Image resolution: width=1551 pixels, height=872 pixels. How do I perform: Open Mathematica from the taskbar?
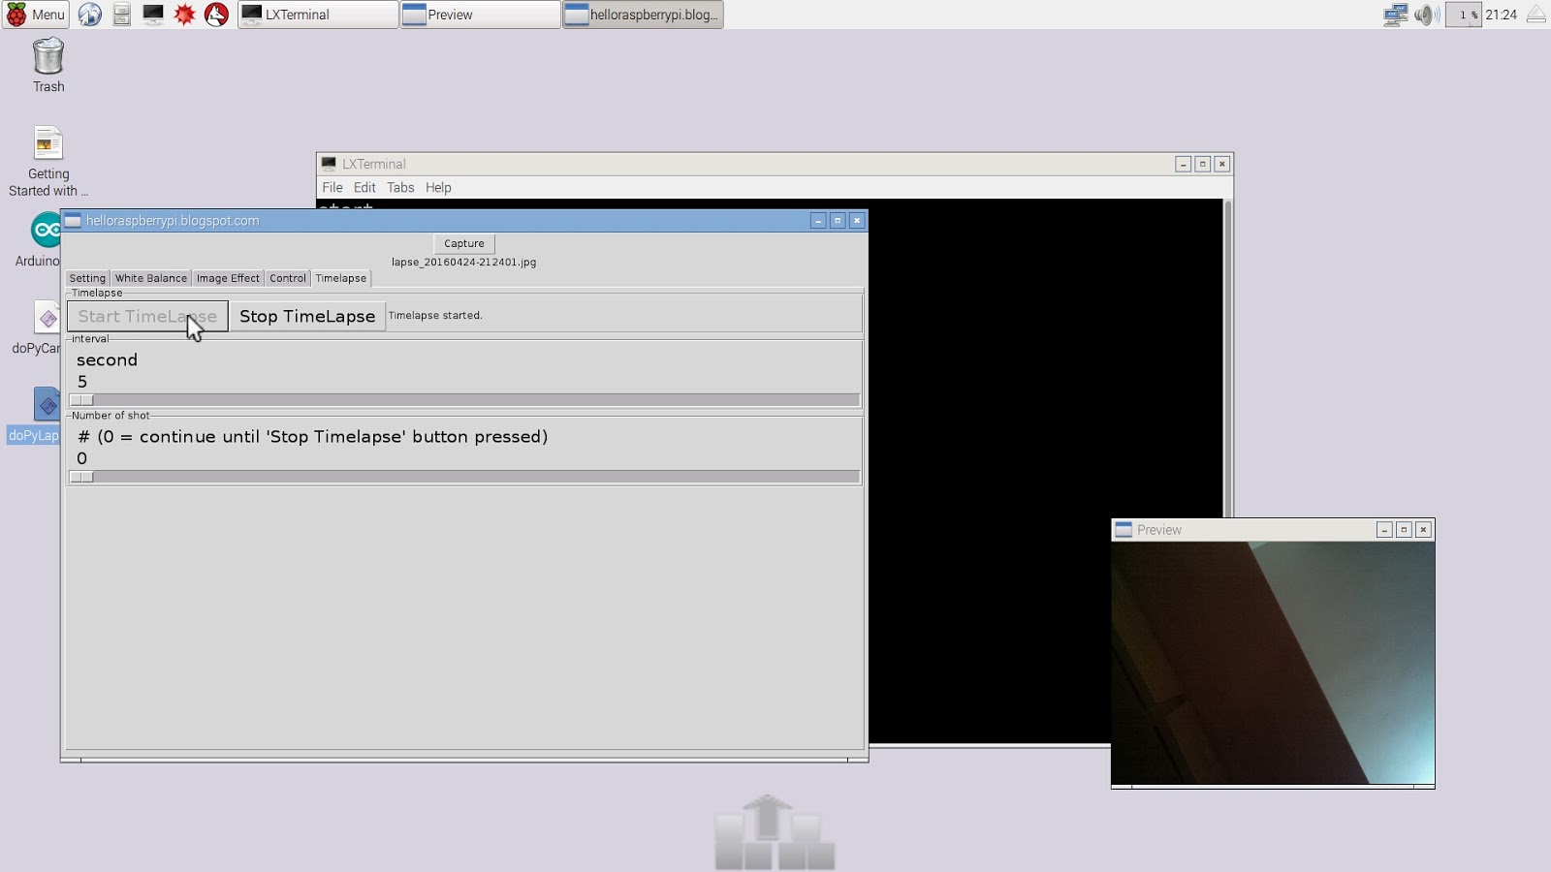point(183,15)
